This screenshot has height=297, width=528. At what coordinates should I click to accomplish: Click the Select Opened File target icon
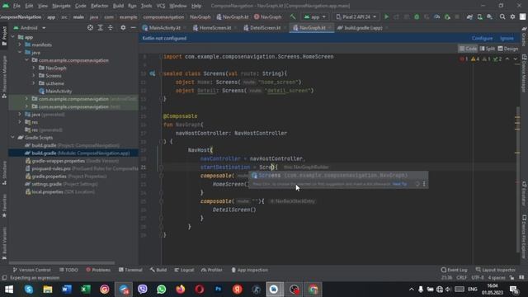click(x=90, y=28)
